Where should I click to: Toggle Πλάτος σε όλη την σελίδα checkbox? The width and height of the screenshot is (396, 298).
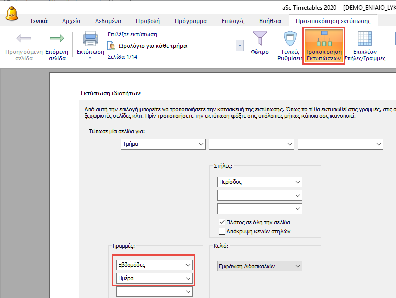coord(222,222)
